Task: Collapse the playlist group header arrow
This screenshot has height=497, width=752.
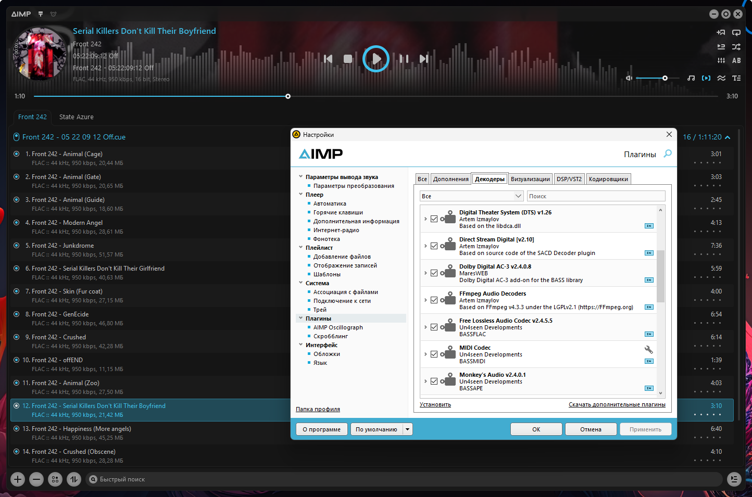Action: click(x=728, y=137)
